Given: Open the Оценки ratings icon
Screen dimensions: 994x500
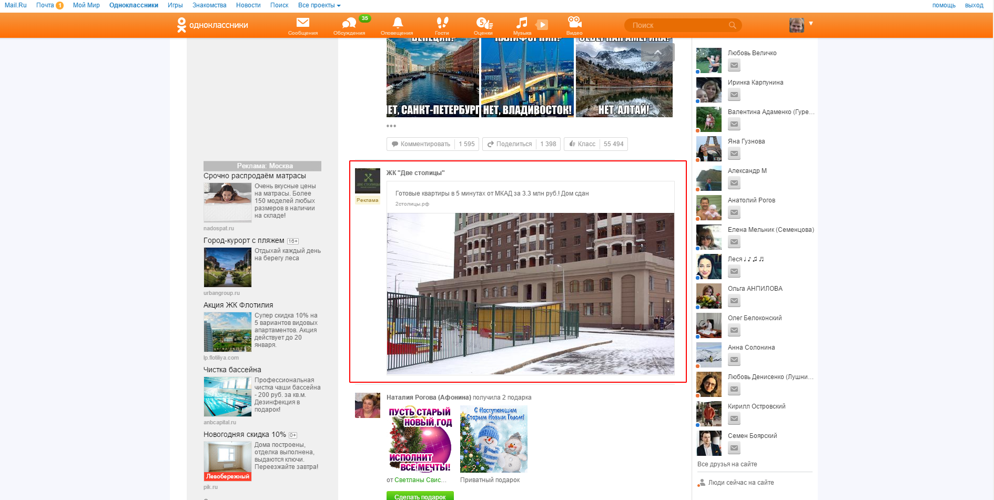Looking at the screenshot, I should (483, 24).
